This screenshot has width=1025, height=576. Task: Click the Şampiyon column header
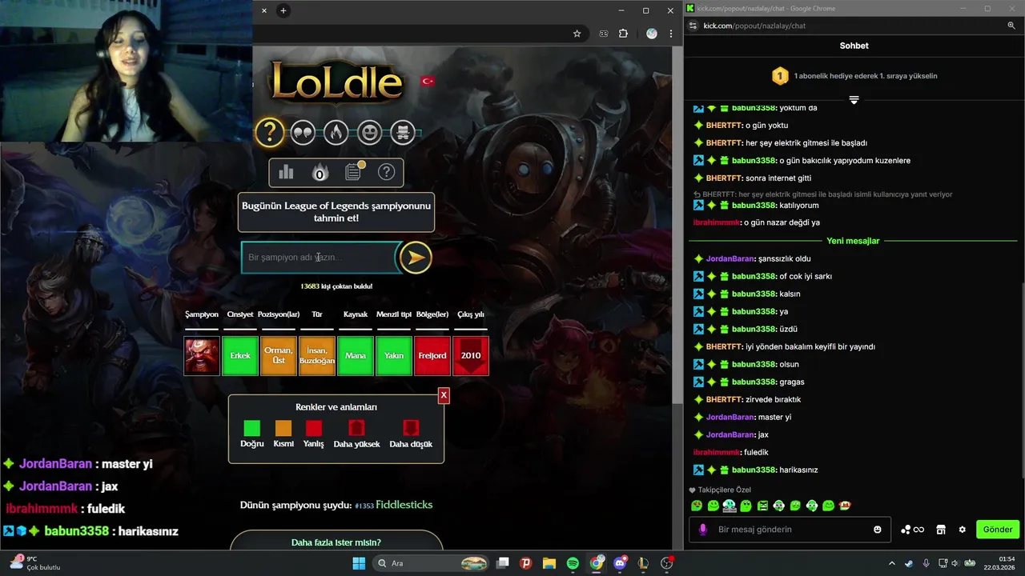tap(202, 314)
